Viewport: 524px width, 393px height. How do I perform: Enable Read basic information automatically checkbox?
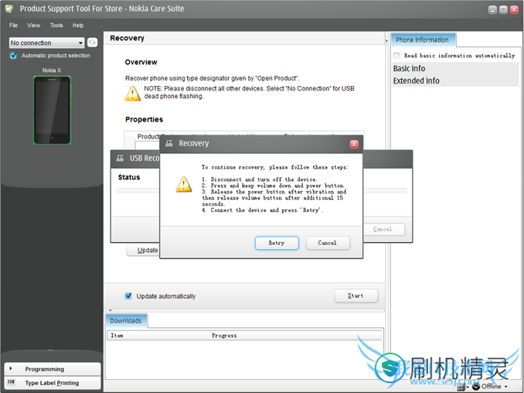click(x=396, y=56)
